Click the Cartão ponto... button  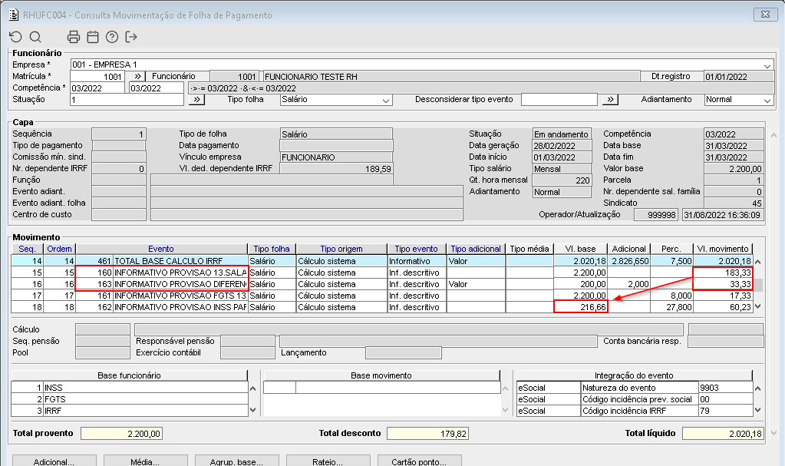click(419, 462)
